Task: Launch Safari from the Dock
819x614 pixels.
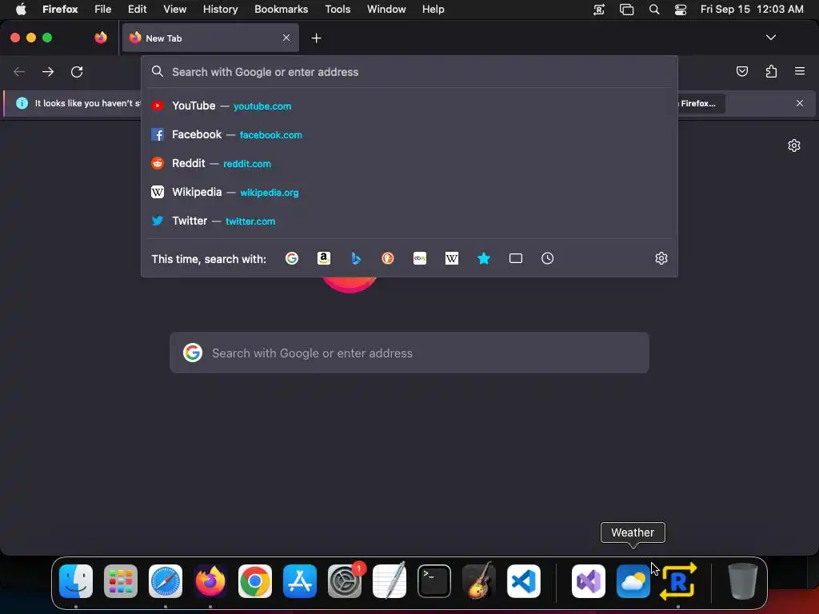Action: (166, 581)
